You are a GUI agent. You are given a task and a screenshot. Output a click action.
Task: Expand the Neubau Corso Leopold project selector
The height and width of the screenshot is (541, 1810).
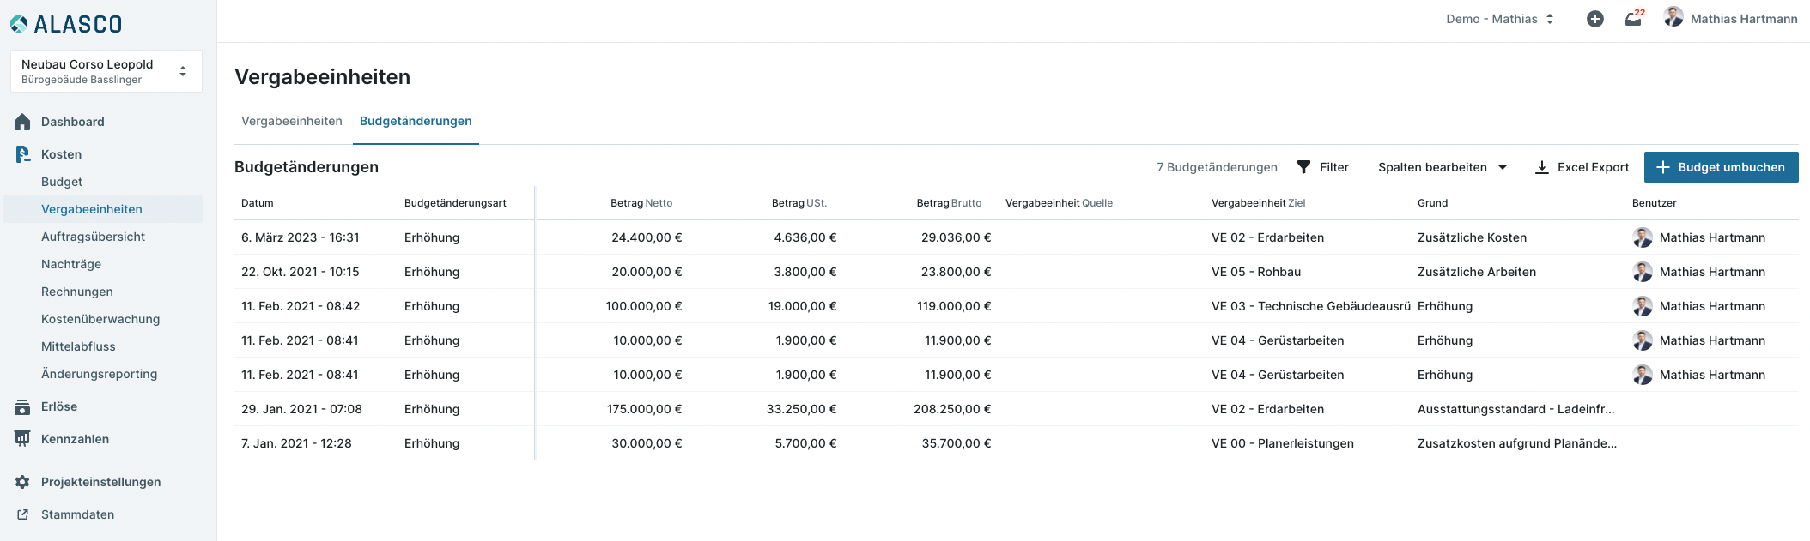(x=106, y=71)
